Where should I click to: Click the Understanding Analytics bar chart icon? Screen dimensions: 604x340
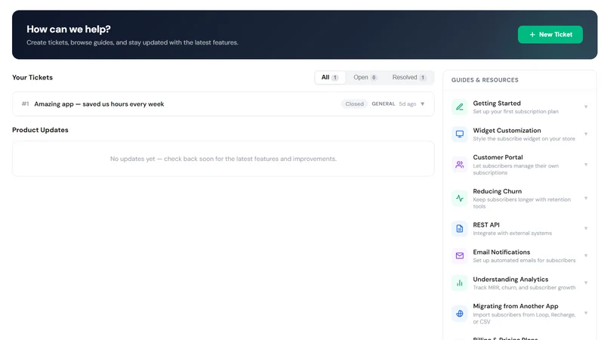pos(460,283)
